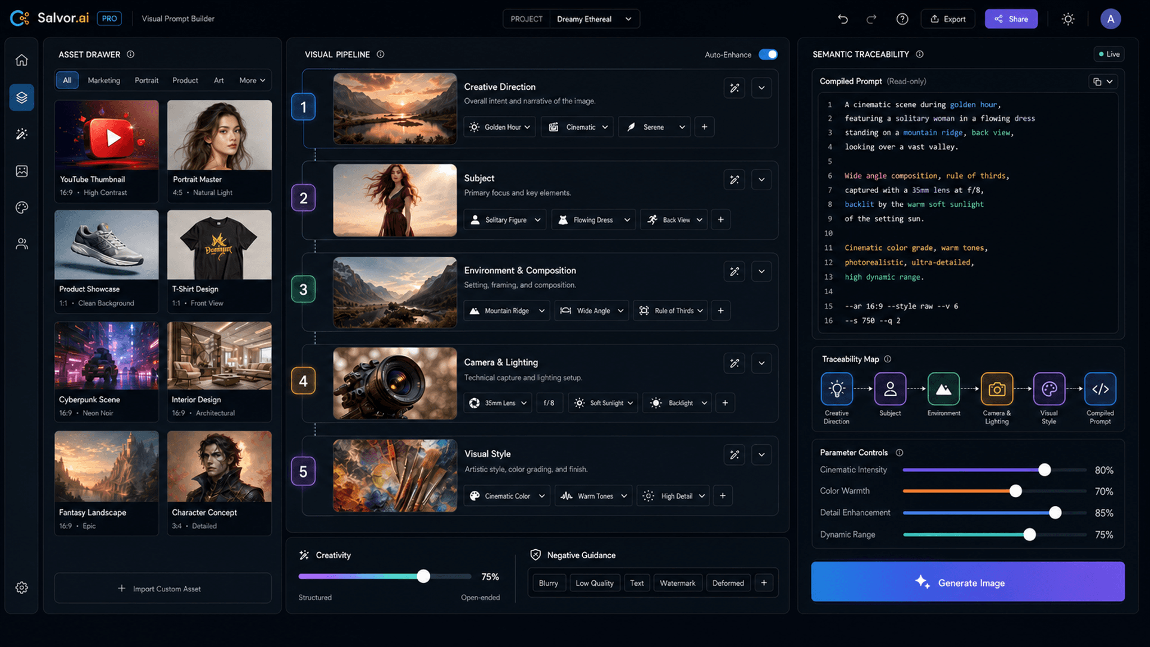Add a new Negative Guidance tag
The width and height of the screenshot is (1150, 647).
764,583
